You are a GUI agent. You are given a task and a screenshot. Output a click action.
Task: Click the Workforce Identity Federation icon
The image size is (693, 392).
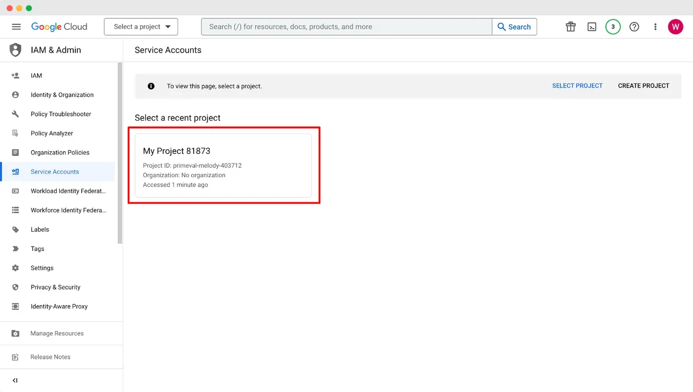click(15, 210)
